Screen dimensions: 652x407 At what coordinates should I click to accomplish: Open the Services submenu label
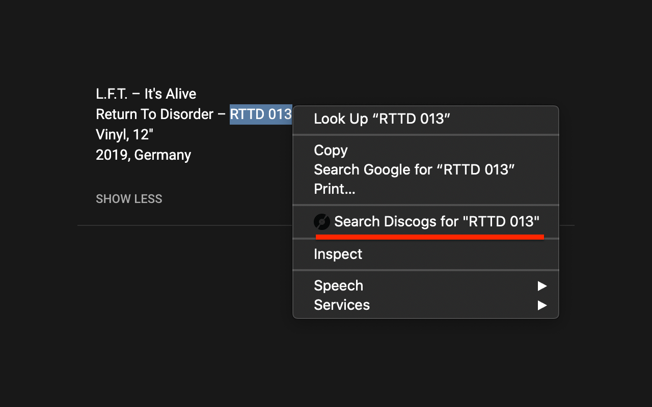[x=342, y=305]
